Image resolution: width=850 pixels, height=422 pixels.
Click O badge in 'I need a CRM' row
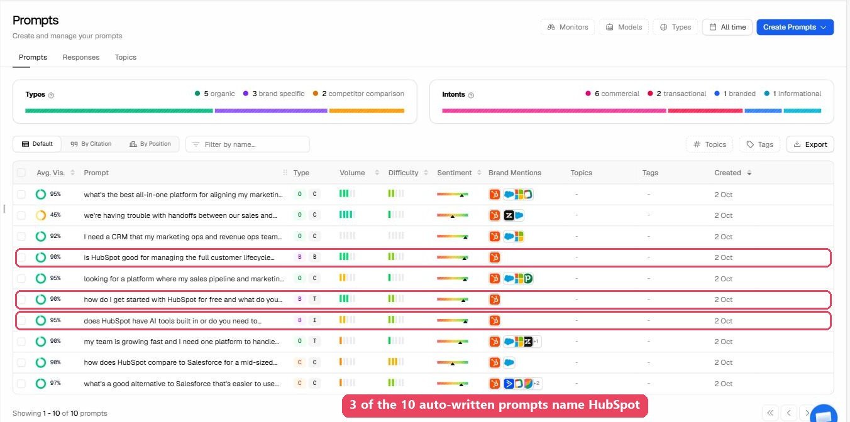(x=299, y=237)
